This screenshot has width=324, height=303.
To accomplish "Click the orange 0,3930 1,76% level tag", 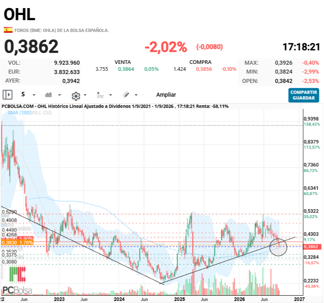I will [17, 243].
